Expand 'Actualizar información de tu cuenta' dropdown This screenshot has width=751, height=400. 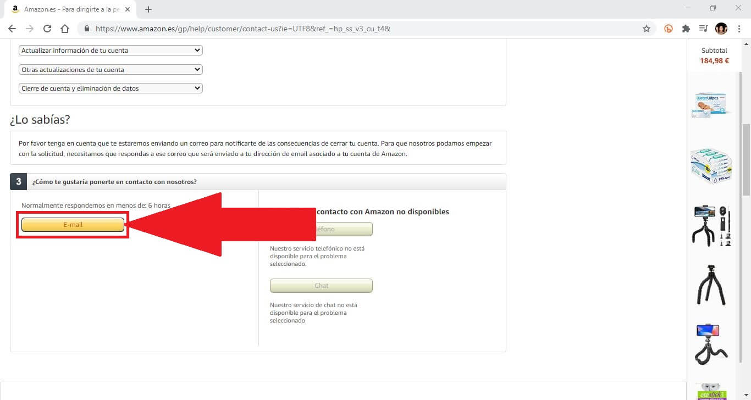[x=111, y=51]
